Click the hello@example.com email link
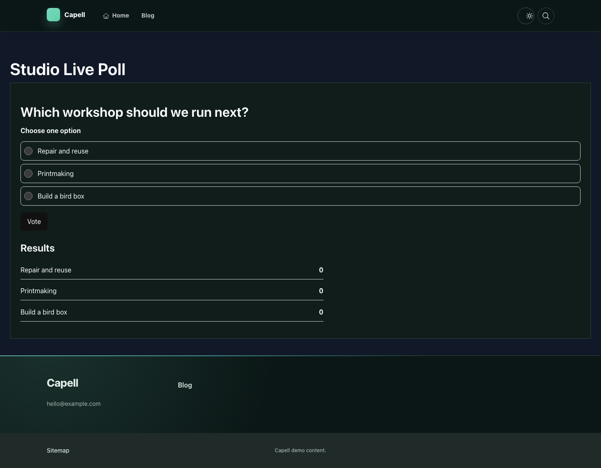Viewport: 601px width, 468px height. pyautogui.click(x=73, y=404)
